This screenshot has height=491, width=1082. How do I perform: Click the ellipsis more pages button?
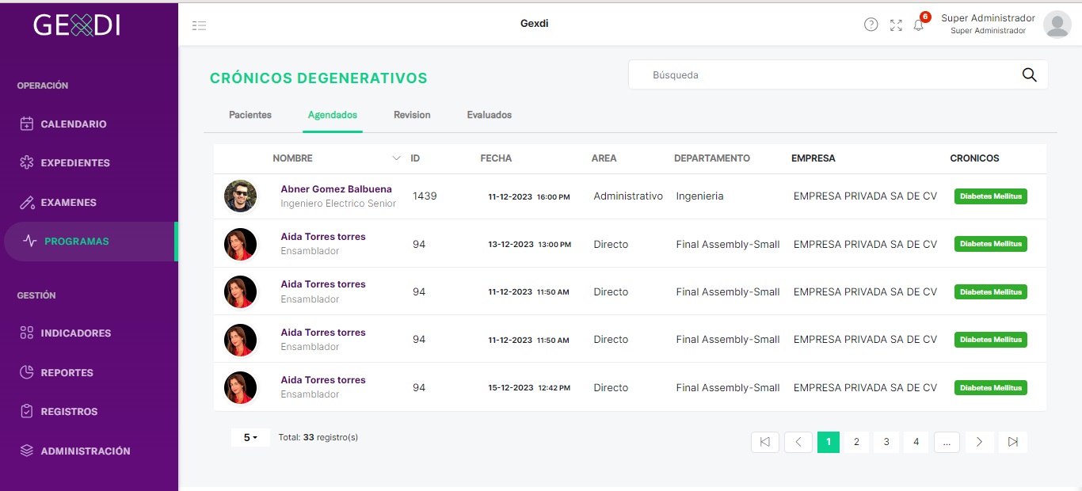tap(947, 442)
